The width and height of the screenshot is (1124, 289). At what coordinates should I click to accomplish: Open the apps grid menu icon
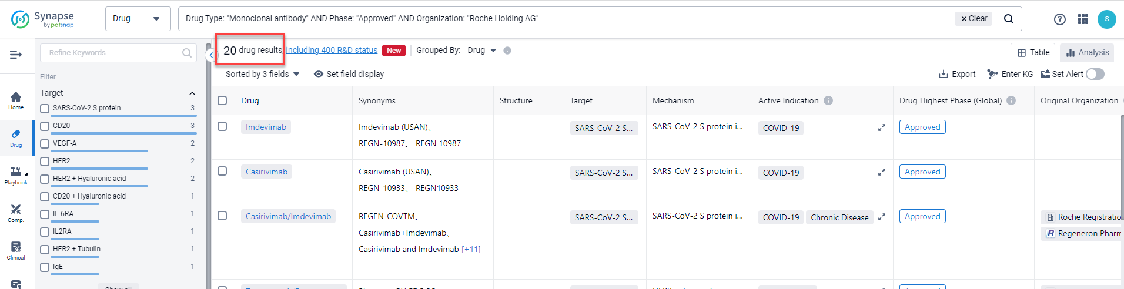tap(1083, 19)
